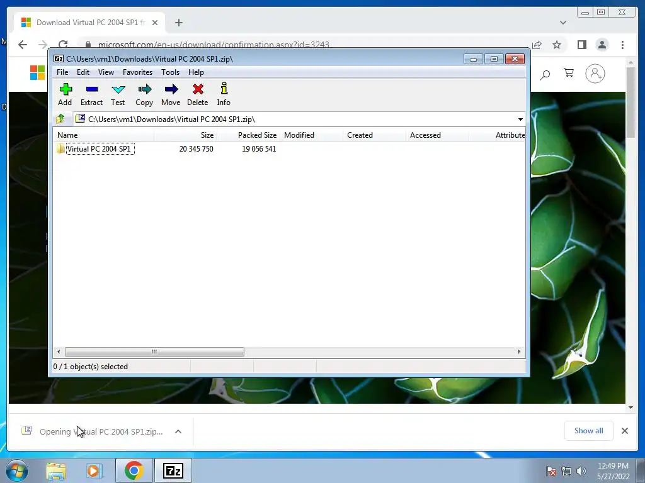Click the webpage vertical scrollbar down arrow
645x483 pixels.
click(631, 408)
